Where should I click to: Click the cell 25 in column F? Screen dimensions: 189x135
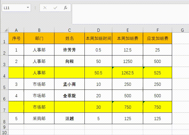click(157, 50)
